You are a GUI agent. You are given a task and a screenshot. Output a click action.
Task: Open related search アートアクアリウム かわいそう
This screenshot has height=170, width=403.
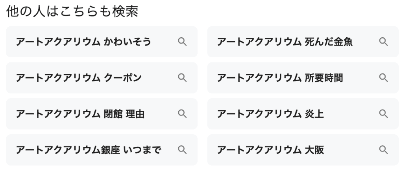pos(83,42)
